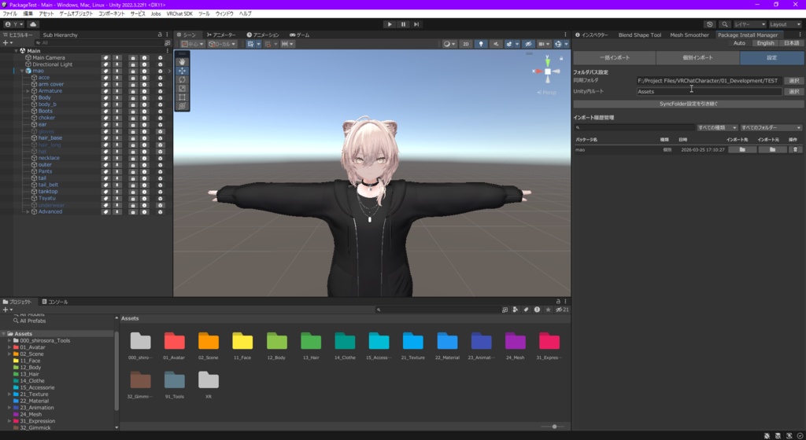Open the VRChat SDK menu
806x440 pixels.
(179, 14)
